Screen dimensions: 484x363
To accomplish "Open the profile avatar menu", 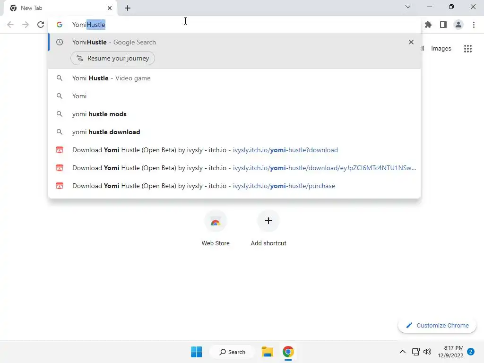I will click(x=458, y=25).
